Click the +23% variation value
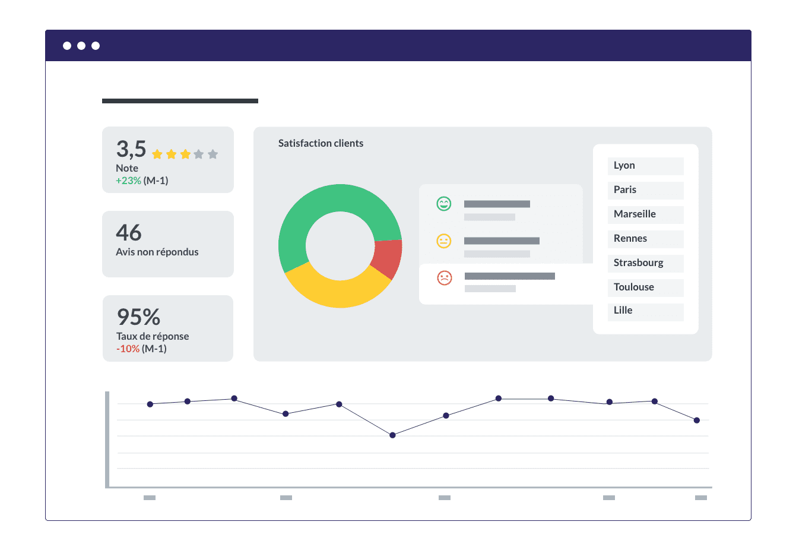The image size is (796, 550). [x=128, y=181]
